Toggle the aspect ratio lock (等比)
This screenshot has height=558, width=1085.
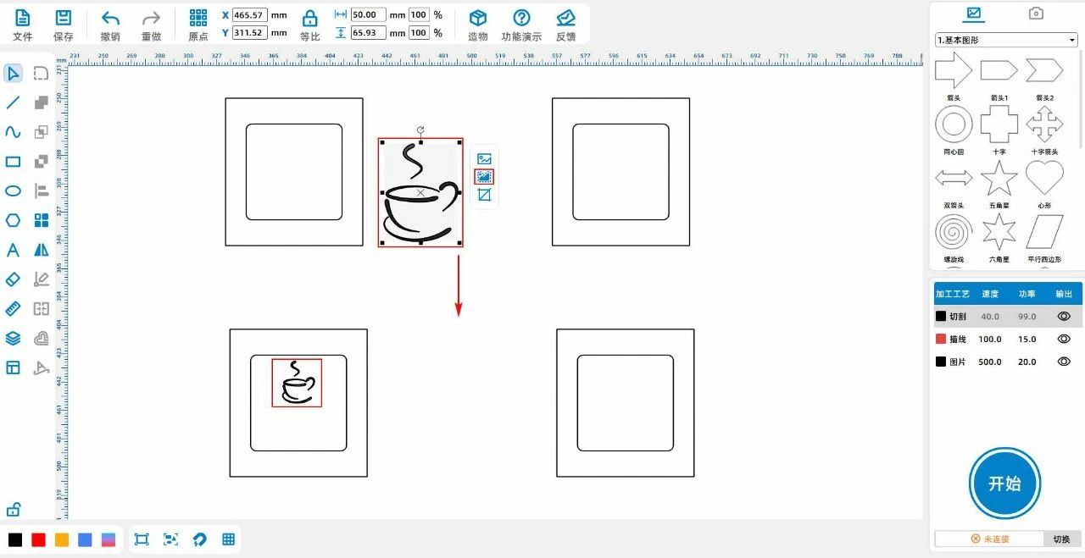[x=310, y=19]
